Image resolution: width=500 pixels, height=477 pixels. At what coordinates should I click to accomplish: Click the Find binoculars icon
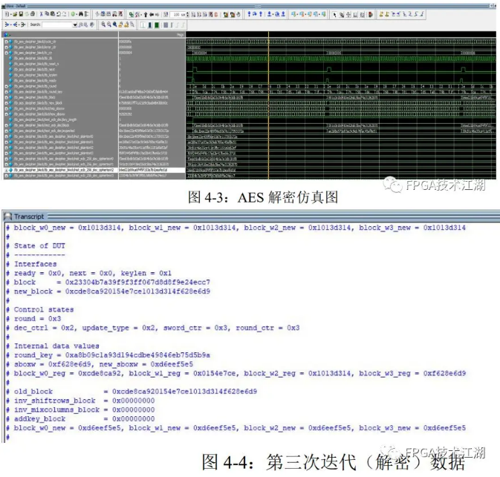pyautogui.click(x=79, y=14)
